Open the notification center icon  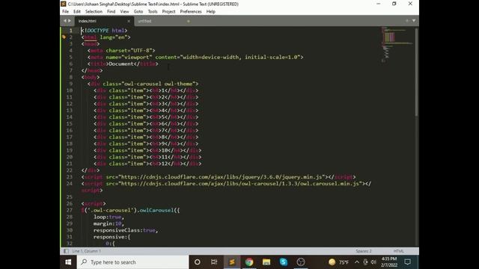(407, 262)
